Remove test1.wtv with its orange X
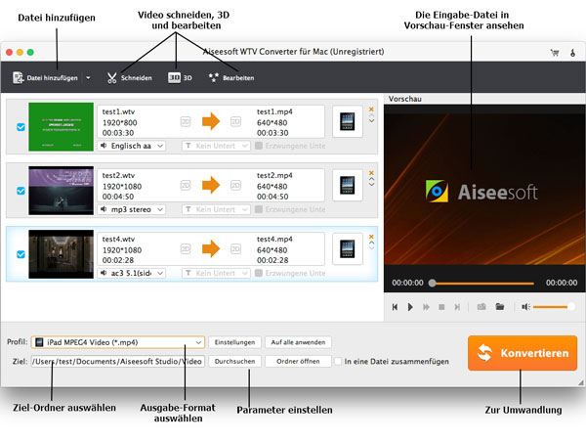Screen dimensions: 586x442 (x=371, y=110)
